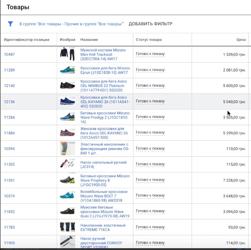This screenshot has width=251, height=250.
Task: Click the blue filter funnel icon
Action: click(10, 24)
